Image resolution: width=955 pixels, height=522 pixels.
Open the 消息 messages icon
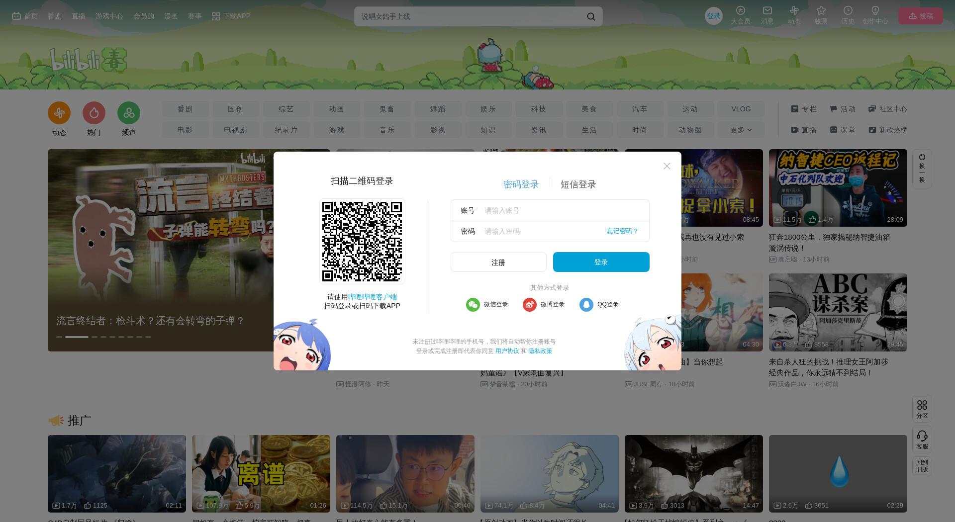pos(767,10)
